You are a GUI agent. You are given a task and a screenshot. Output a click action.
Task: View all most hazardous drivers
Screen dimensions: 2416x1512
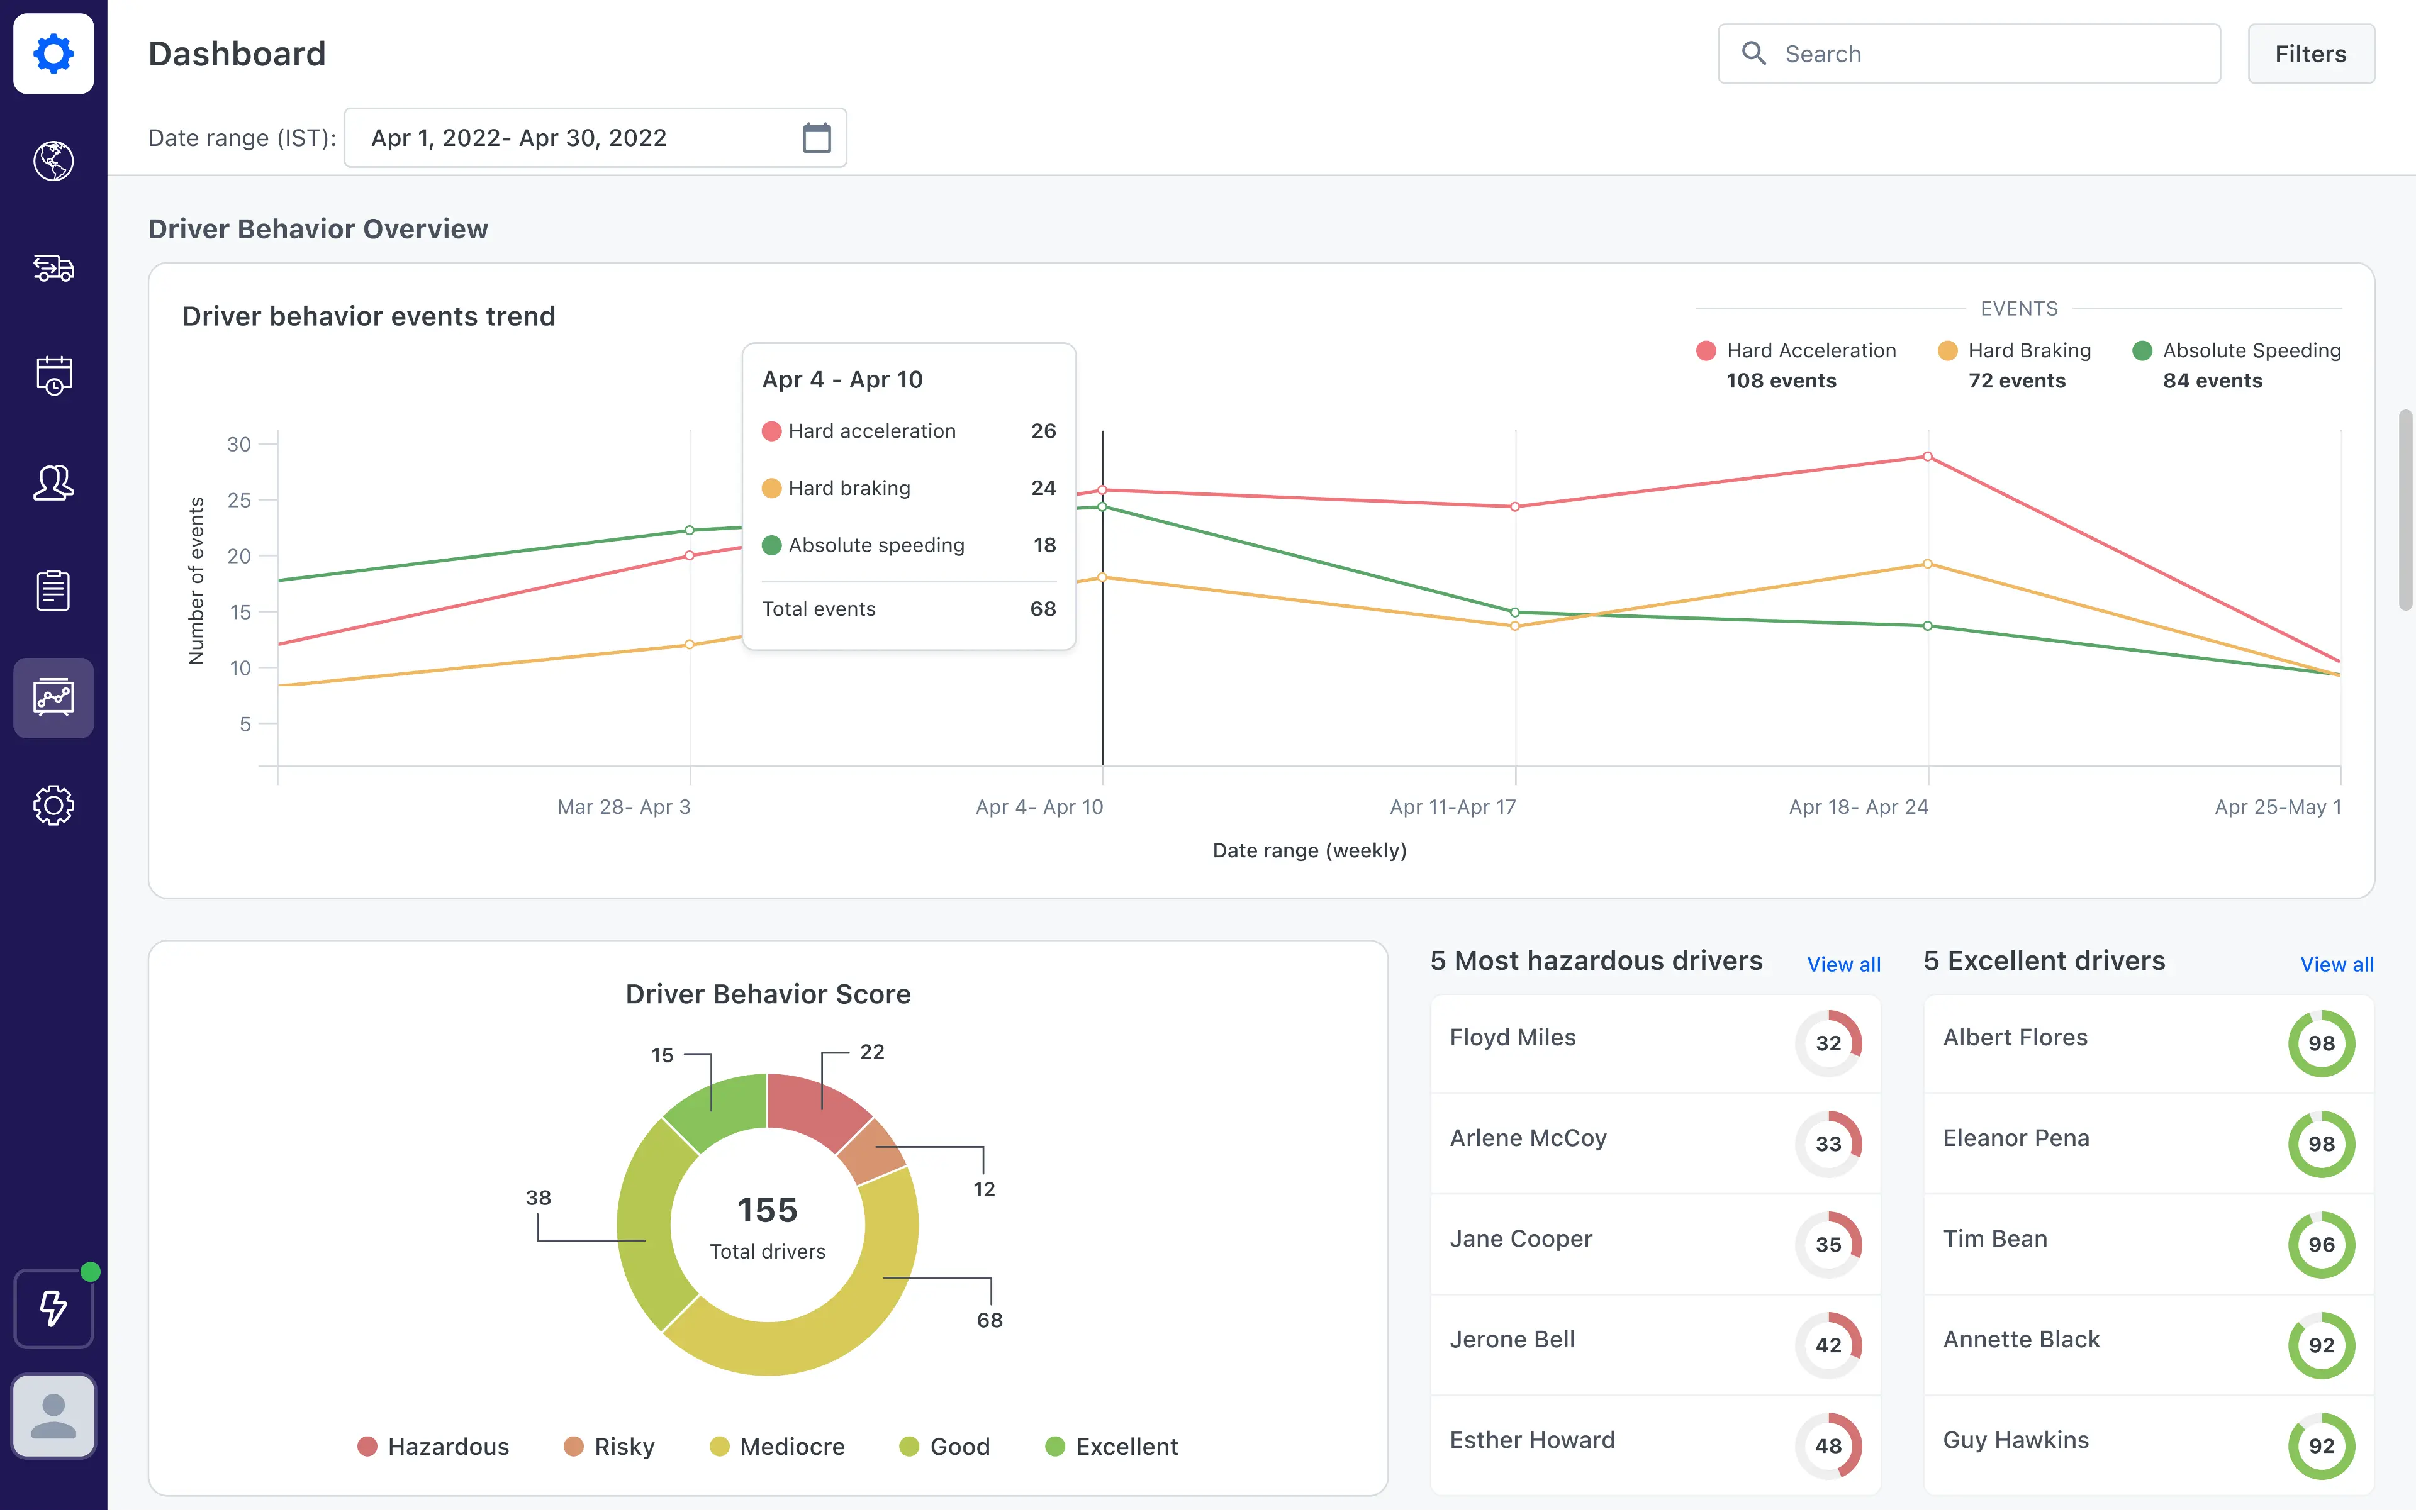coord(1843,964)
